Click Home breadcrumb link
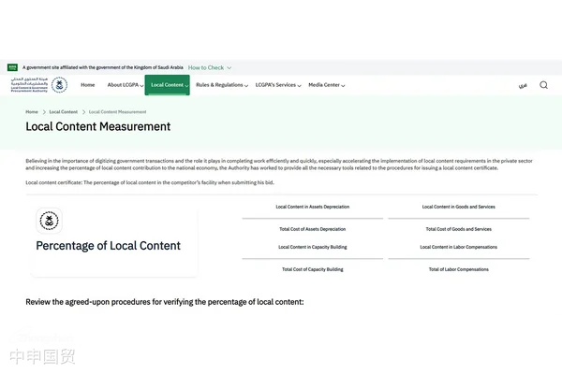562x374 pixels. tap(32, 111)
